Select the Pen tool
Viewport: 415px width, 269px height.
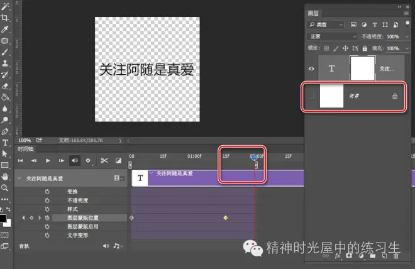coord(5,131)
